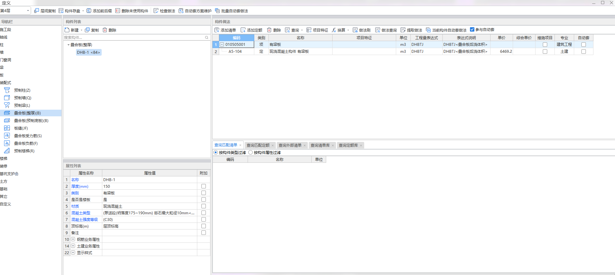This screenshot has width=615, height=275.
Task: Open 做法查询
Action: 386,30
